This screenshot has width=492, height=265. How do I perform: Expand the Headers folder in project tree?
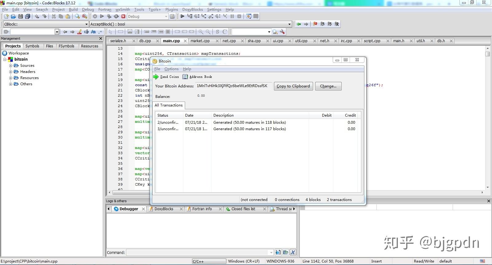(x=10, y=72)
